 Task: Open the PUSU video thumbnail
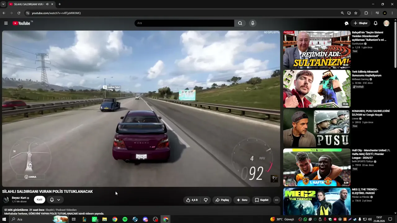point(317,128)
